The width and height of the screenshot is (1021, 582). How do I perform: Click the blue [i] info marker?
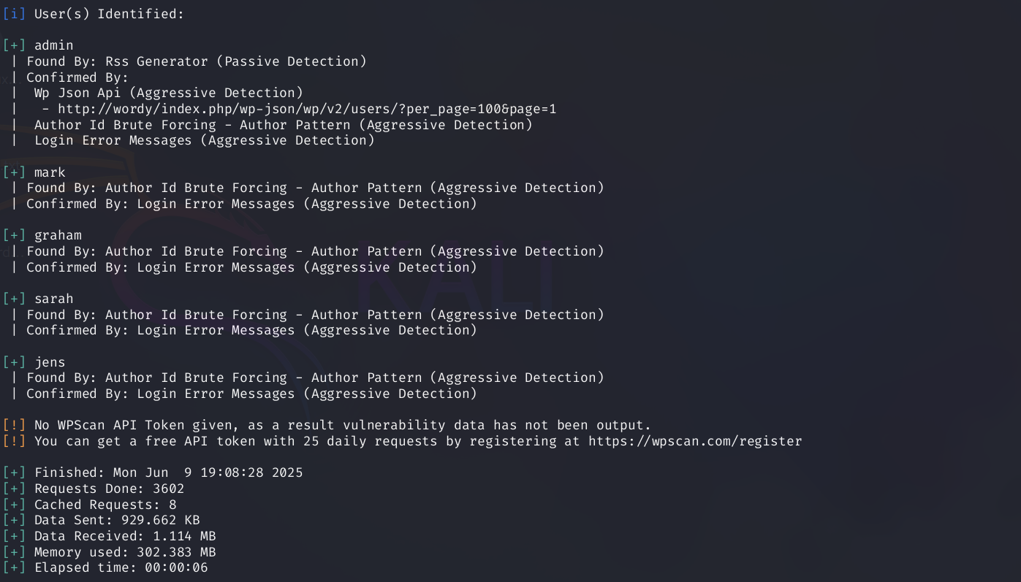click(14, 14)
